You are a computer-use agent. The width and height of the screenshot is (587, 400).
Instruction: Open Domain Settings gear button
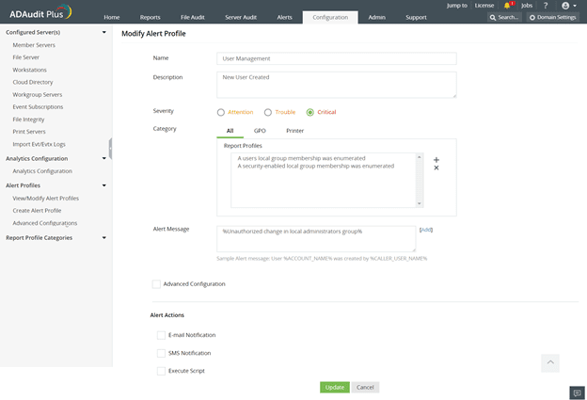click(x=552, y=17)
